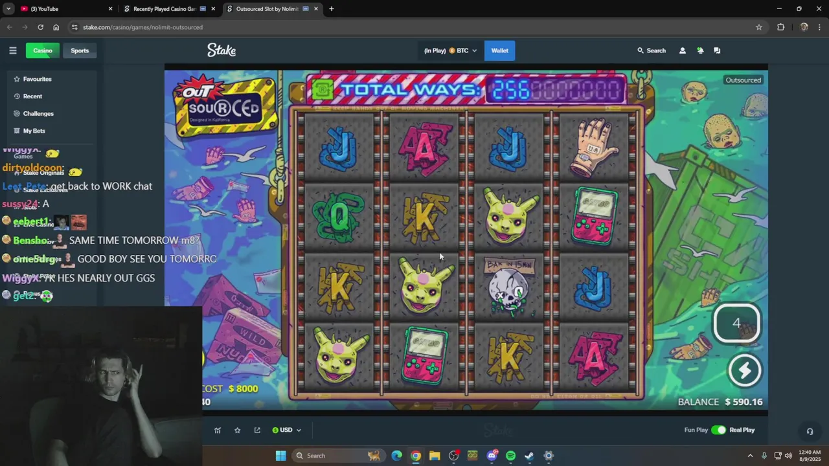Open the tab search dropdown arrow

[x=8, y=9]
